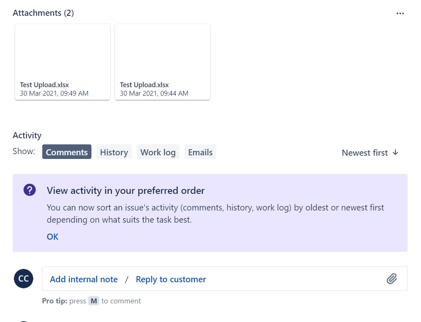Image resolution: width=421 pixels, height=322 pixels.
Task: Open Test Upload.xlsx attachment from 09:49 AM
Action: (63, 62)
